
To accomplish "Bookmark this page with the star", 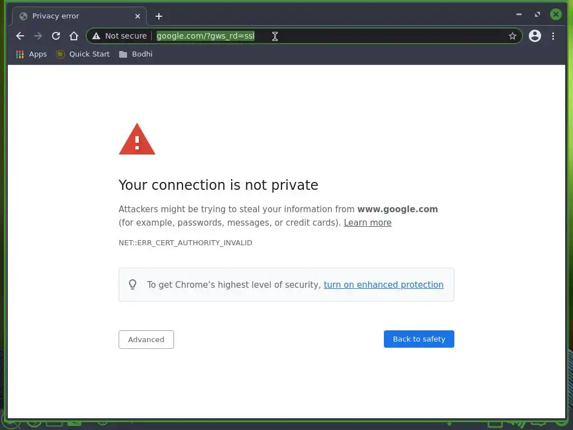I will coord(513,36).
